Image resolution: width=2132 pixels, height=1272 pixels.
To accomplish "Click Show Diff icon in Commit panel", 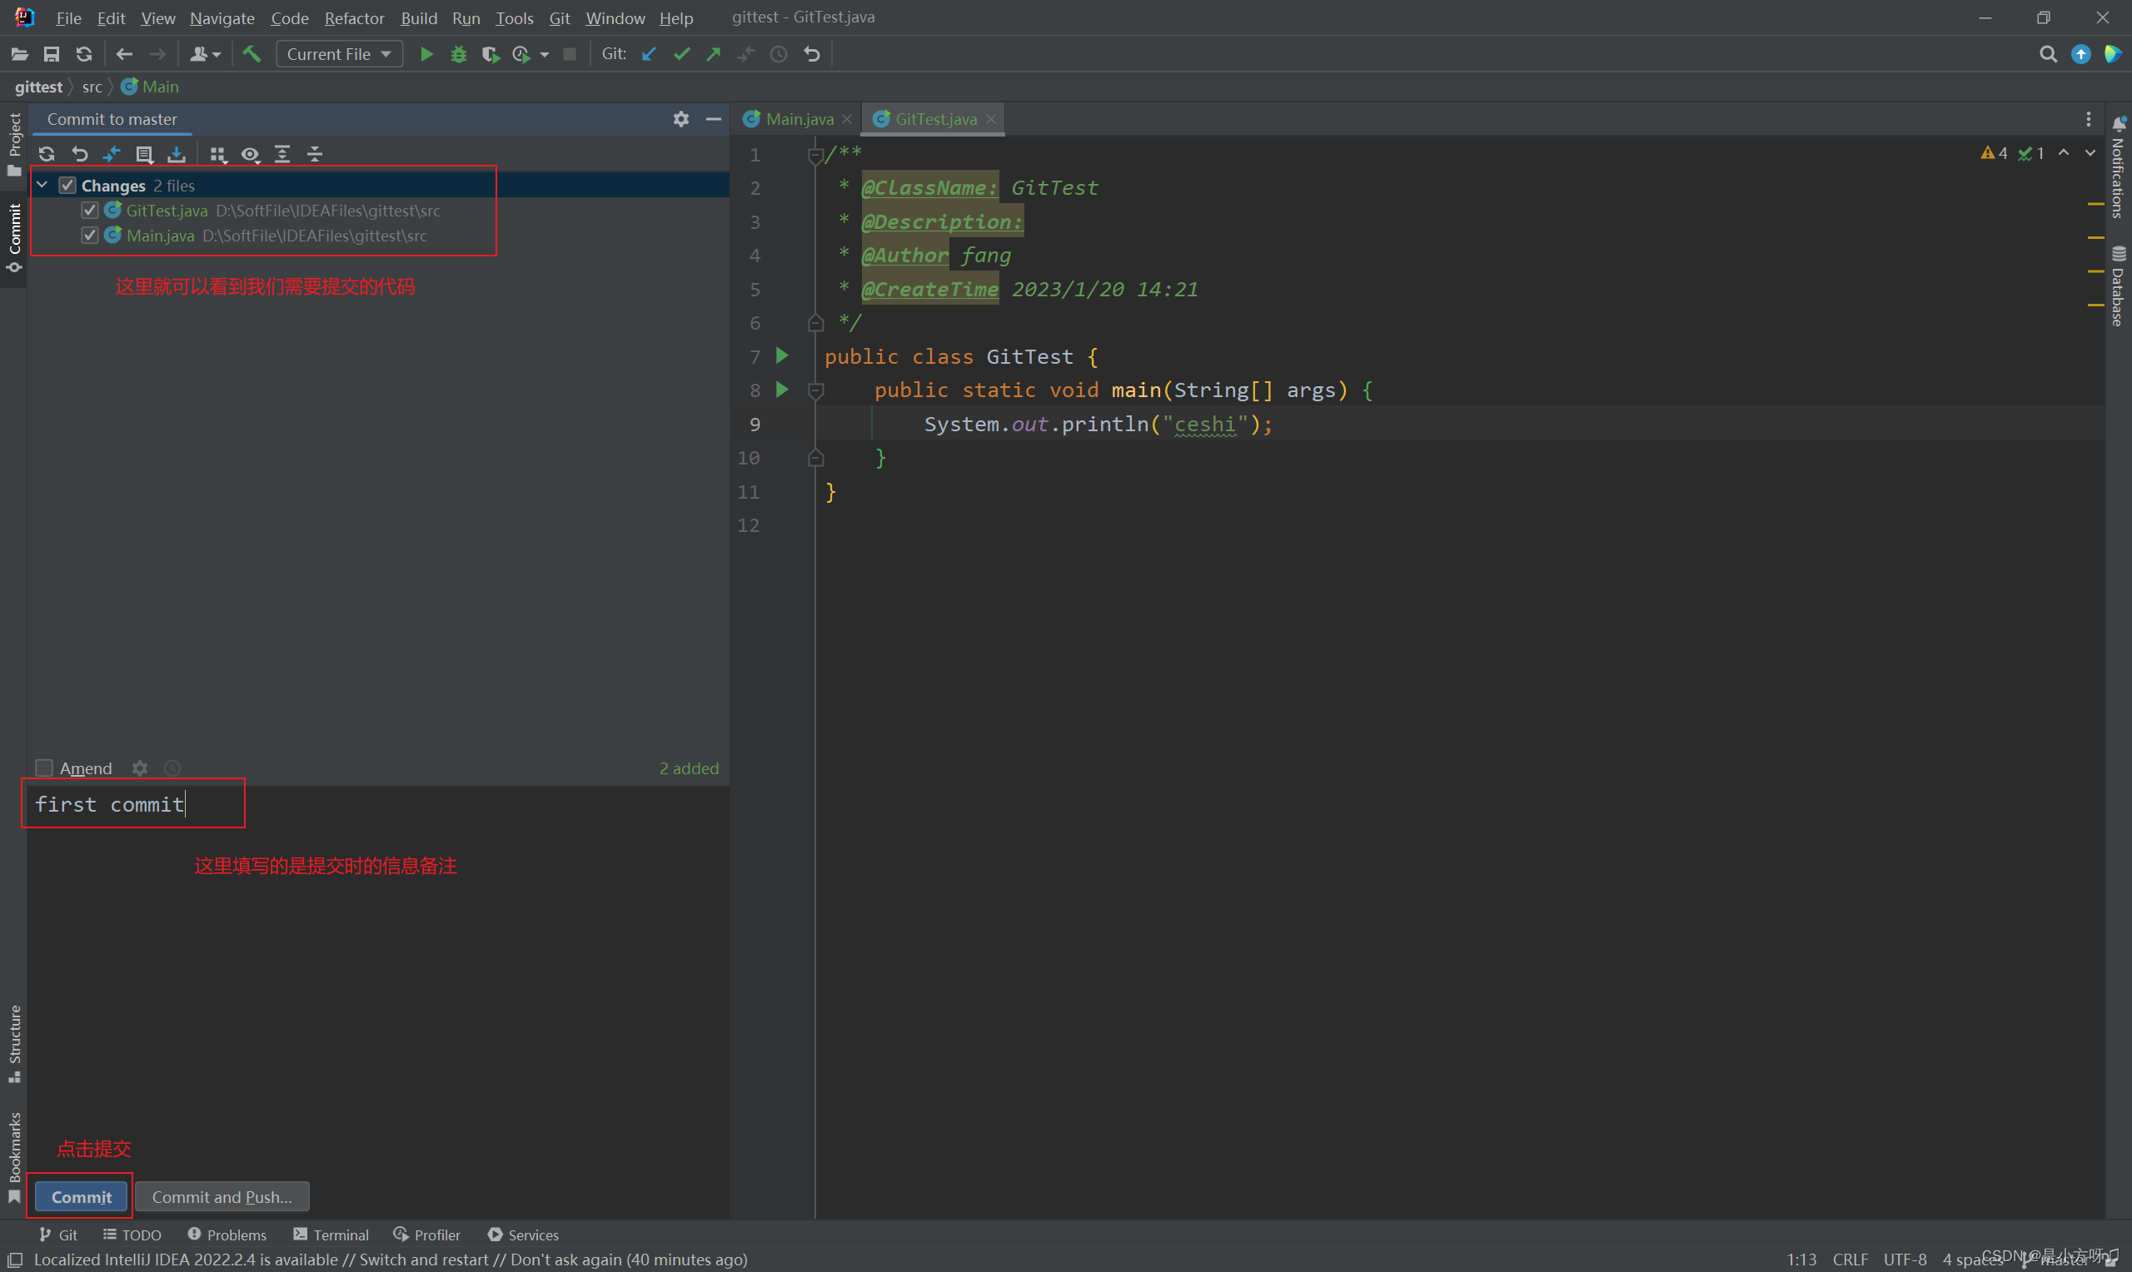I will [112, 154].
